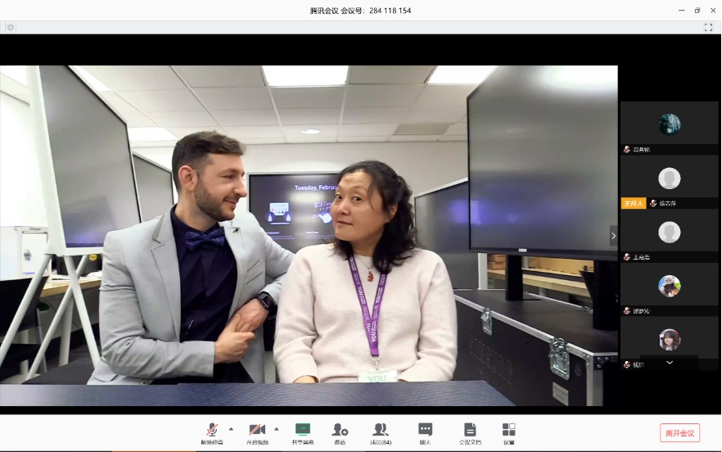
Task: Select the participant with the cat avatar
Action: click(x=669, y=286)
